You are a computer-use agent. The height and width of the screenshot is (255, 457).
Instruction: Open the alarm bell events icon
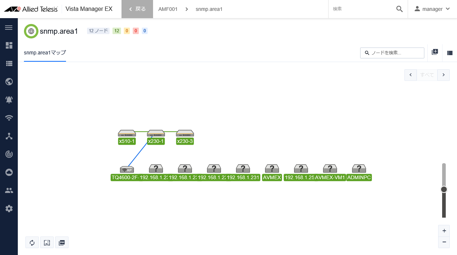tap(9, 100)
